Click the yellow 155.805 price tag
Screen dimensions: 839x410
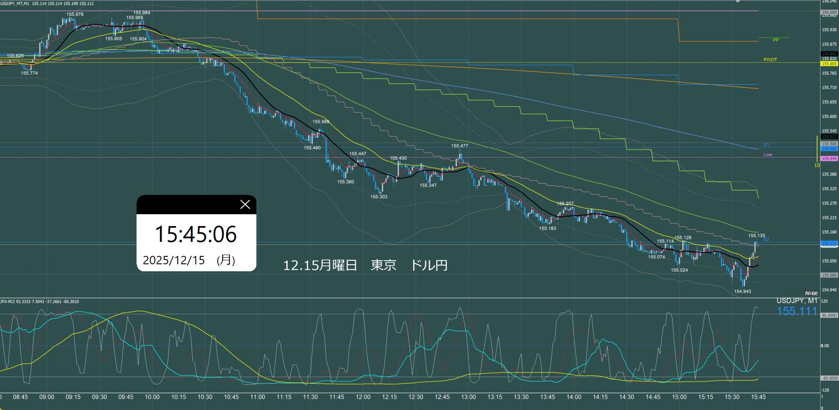(829, 64)
